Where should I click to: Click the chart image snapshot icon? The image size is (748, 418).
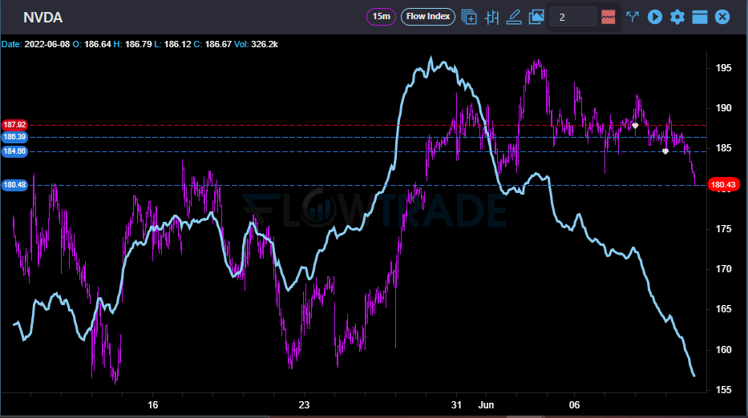pyautogui.click(x=536, y=17)
